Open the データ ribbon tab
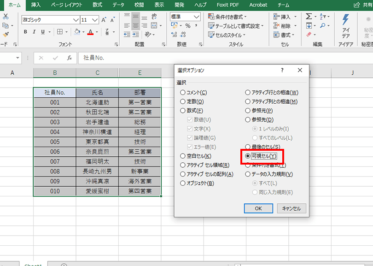 coord(118,5)
